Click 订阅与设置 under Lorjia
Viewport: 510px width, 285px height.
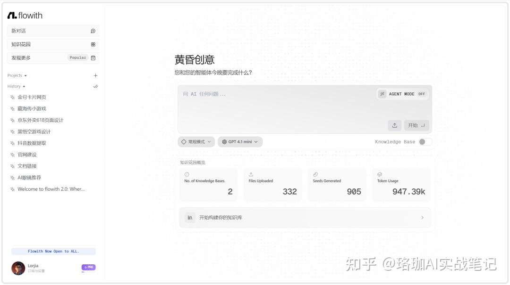(x=36, y=271)
